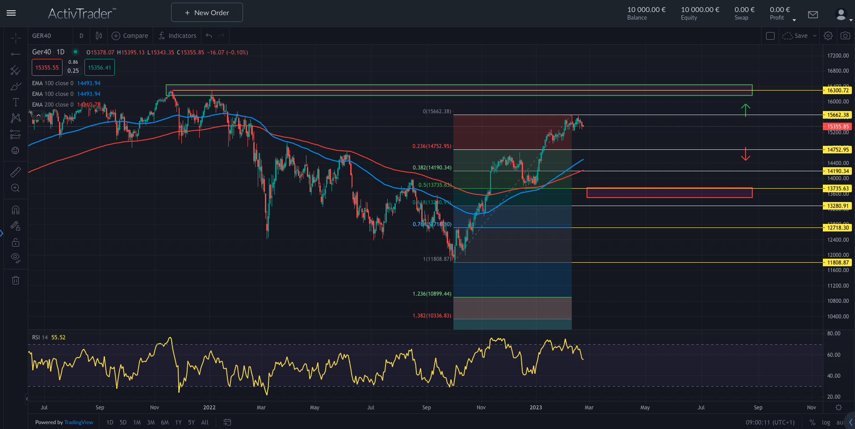Screen dimensions: 855x429
Task: Open the TradingView link at bottom
Action: pyautogui.click(x=79, y=422)
